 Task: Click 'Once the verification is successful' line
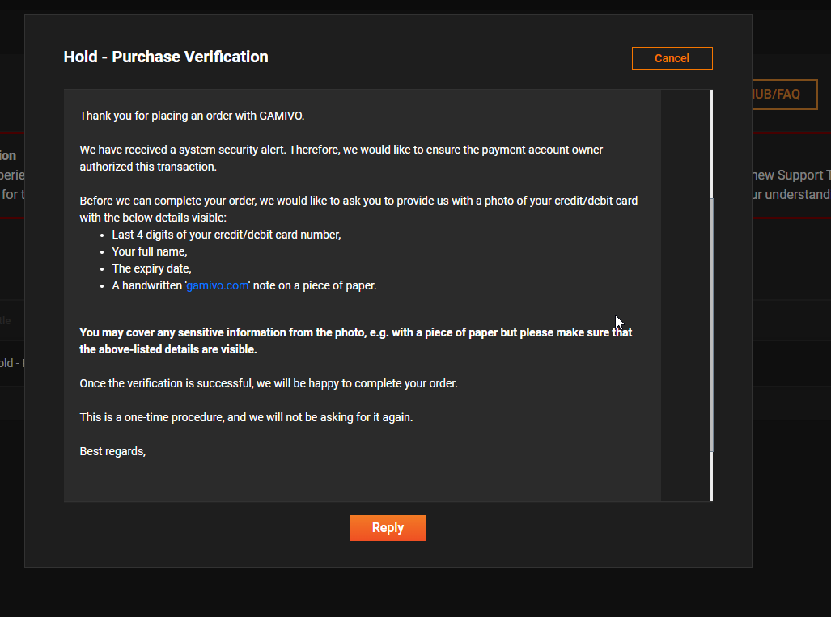click(x=269, y=383)
